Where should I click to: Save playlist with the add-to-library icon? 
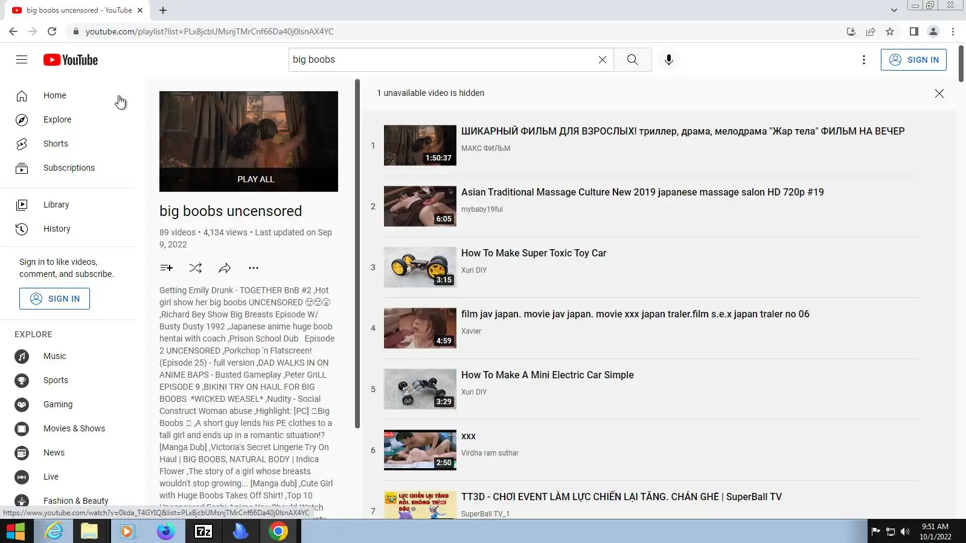pos(167,268)
